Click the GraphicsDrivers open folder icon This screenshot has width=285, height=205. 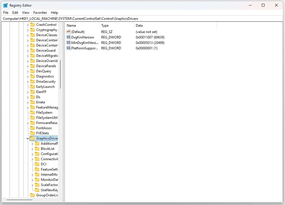tap(32, 138)
